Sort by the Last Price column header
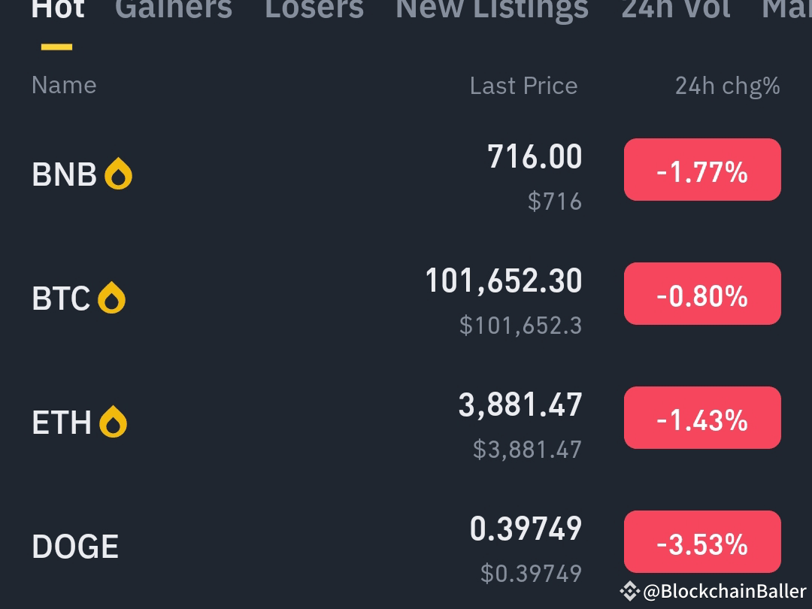 tap(523, 85)
